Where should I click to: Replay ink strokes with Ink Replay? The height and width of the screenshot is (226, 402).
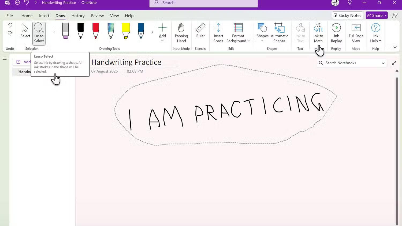click(x=336, y=32)
